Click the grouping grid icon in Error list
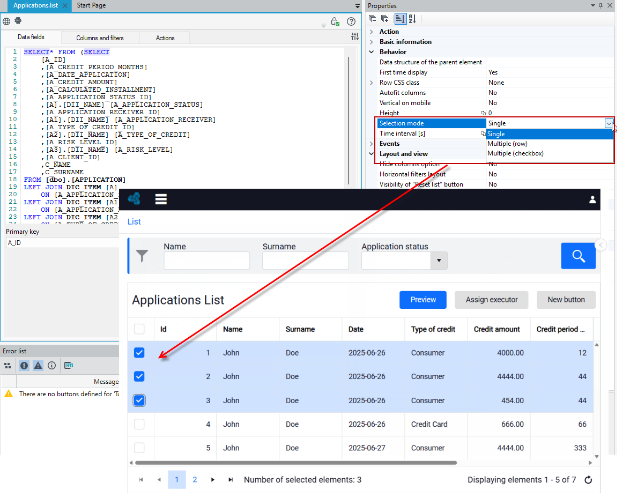The height and width of the screenshot is (497, 630). pos(8,366)
